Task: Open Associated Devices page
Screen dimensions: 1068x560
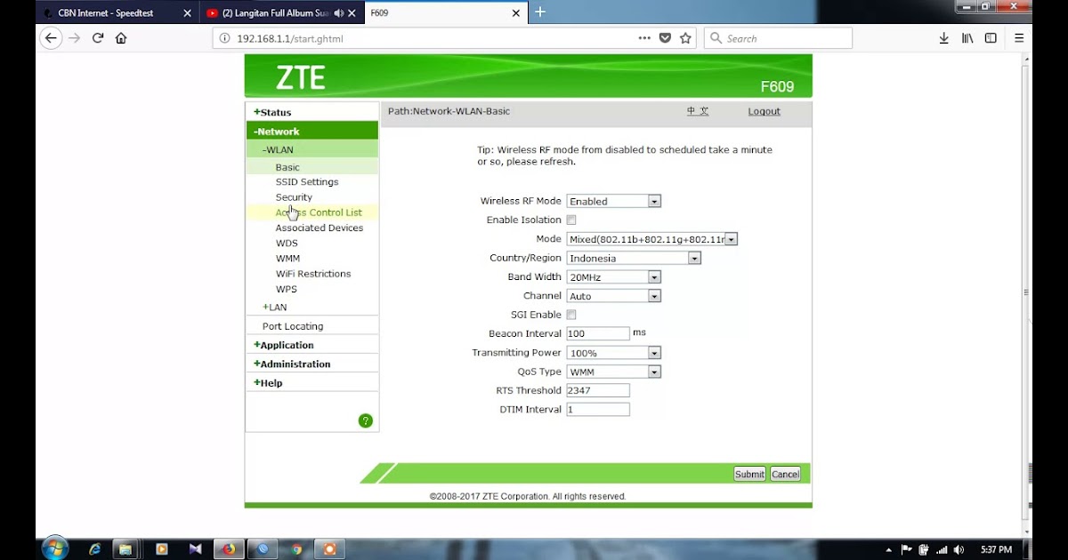Action: 320,228
